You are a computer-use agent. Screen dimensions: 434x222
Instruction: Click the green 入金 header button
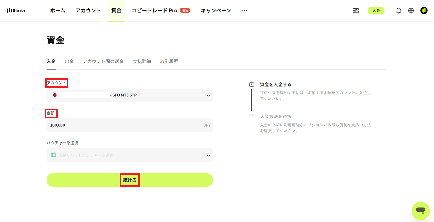pos(376,10)
